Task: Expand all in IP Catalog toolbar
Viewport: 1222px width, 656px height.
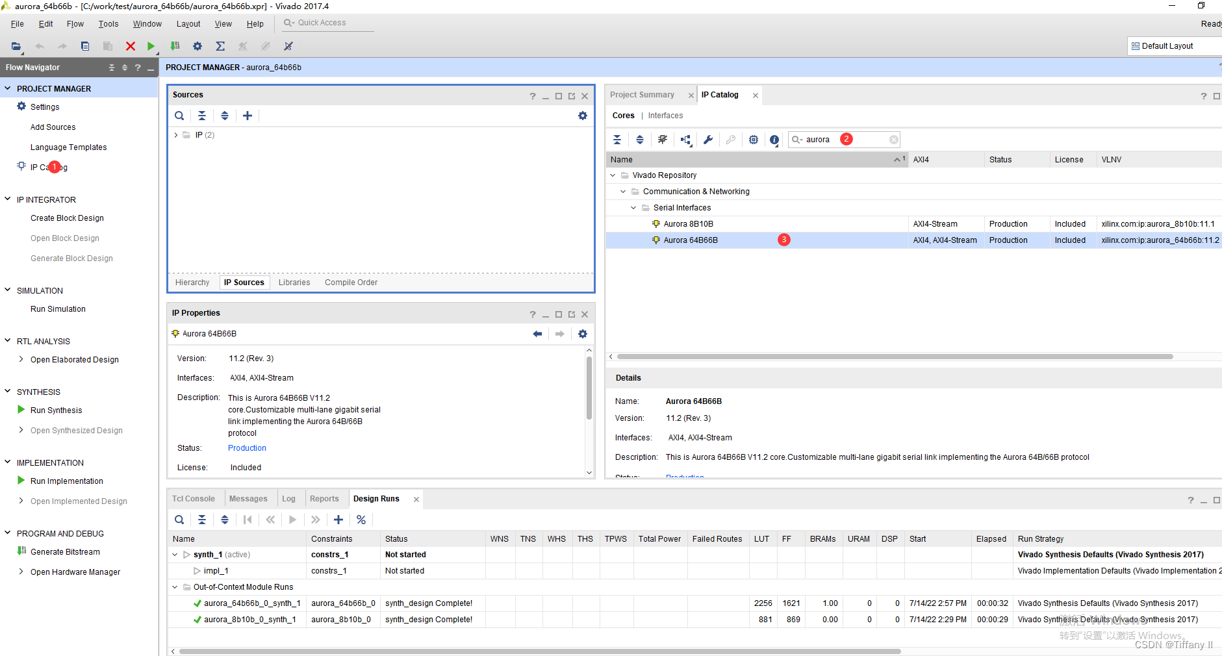Action: pyautogui.click(x=640, y=140)
